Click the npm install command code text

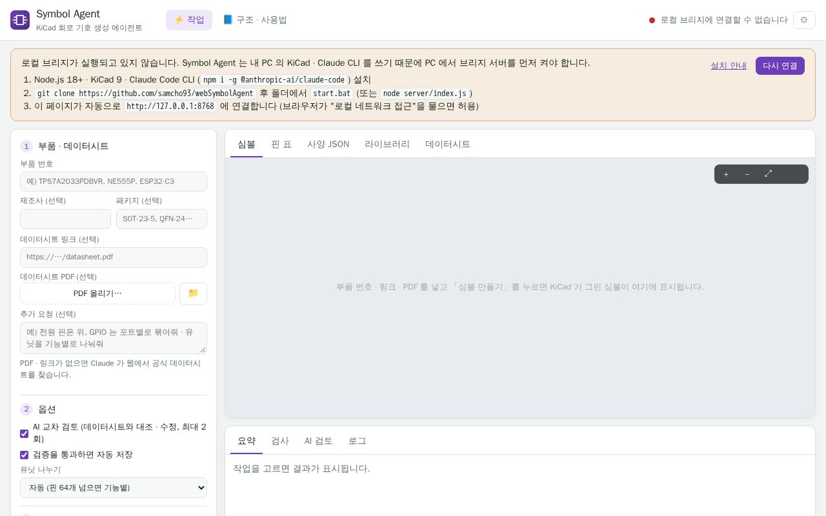(274, 80)
